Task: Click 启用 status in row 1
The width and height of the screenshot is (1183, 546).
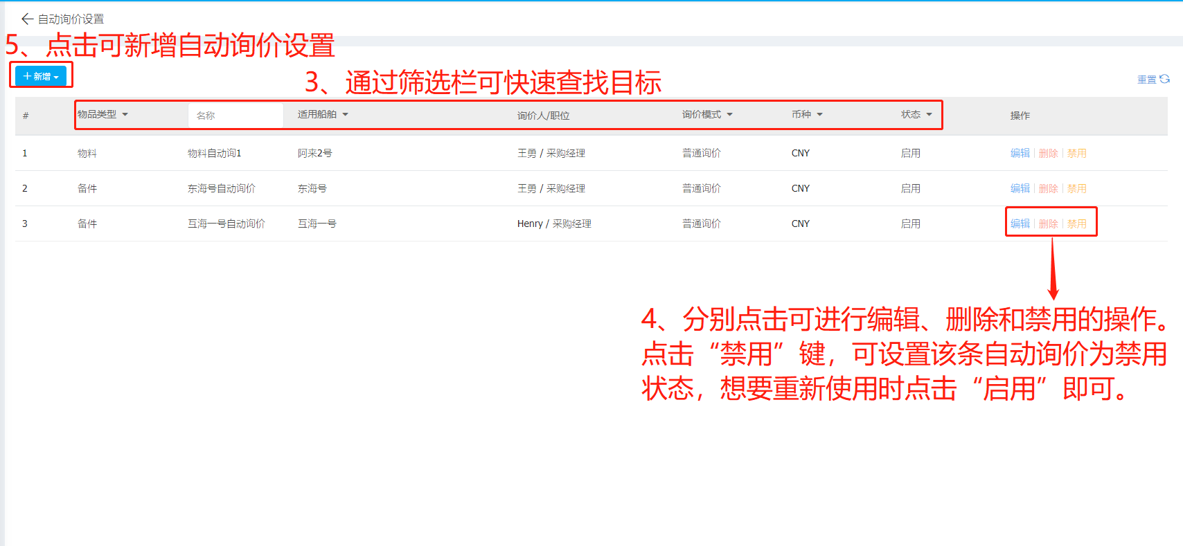Action: 911,153
